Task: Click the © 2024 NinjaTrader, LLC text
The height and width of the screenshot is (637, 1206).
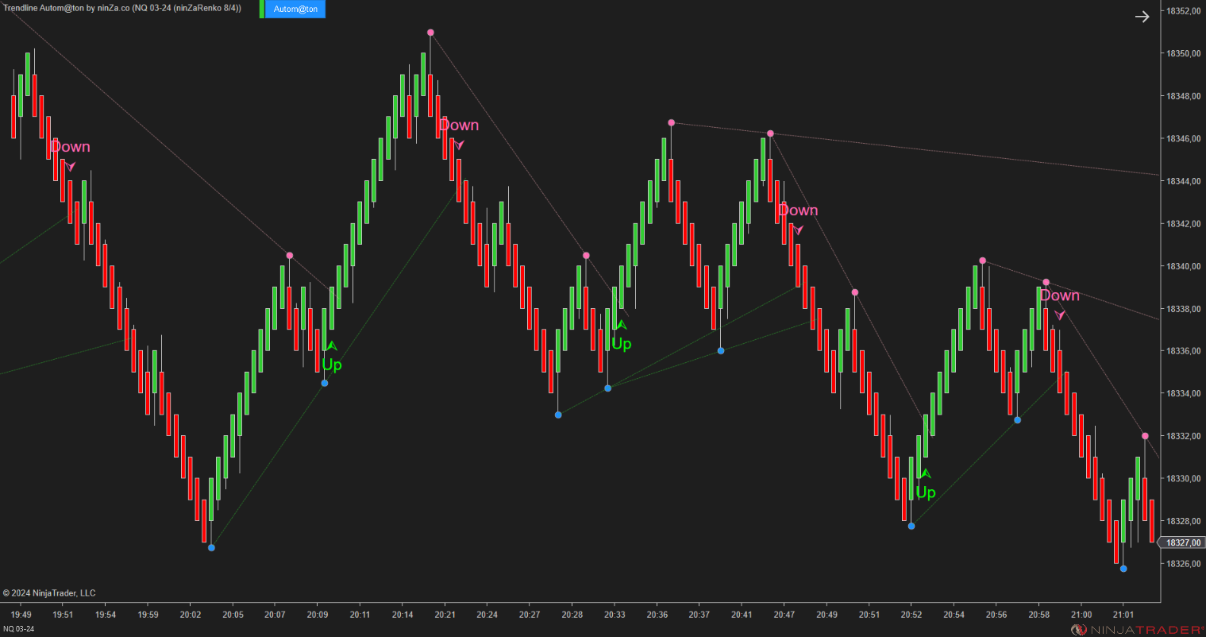Action: (49, 593)
